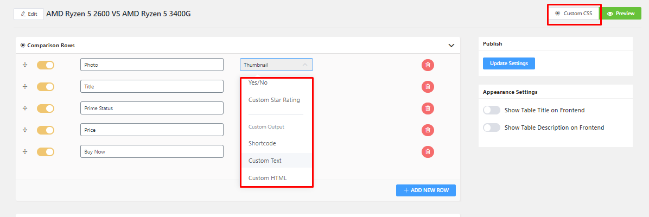This screenshot has width=649, height=217.
Task: Disable the Buy Now row toggle
Action: (x=46, y=151)
